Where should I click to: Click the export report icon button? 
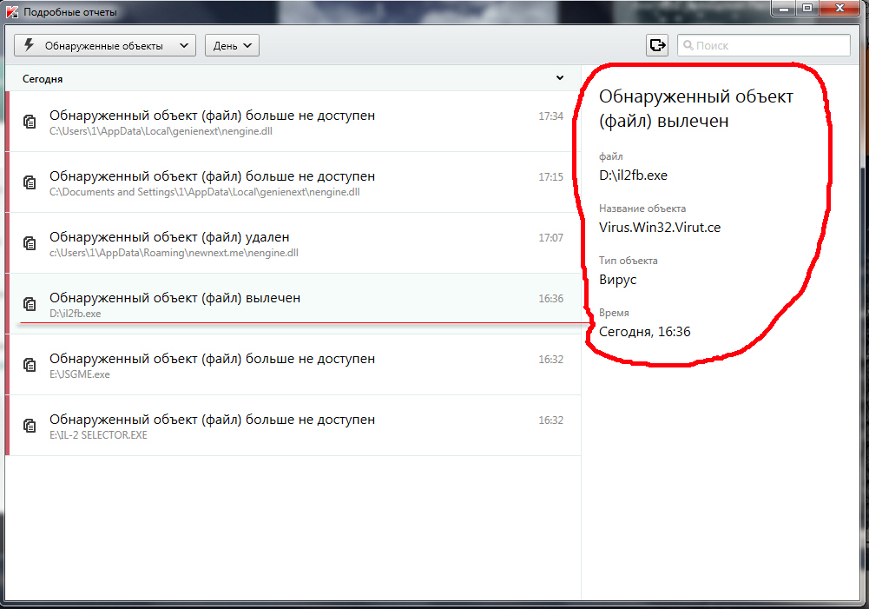[x=657, y=45]
